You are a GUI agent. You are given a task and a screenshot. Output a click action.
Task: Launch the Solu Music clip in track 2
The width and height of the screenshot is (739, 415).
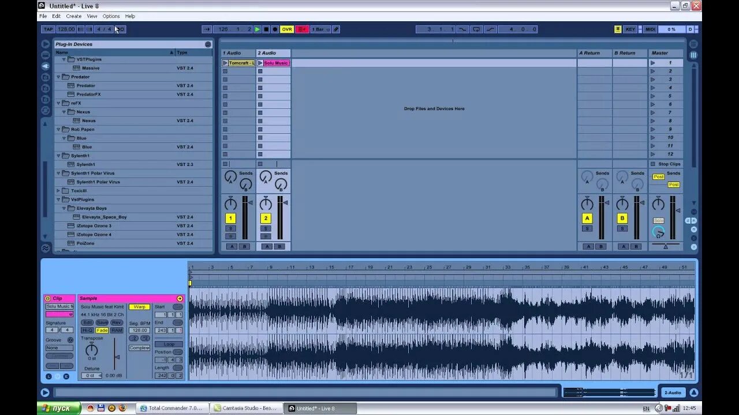pyautogui.click(x=260, y=63)
